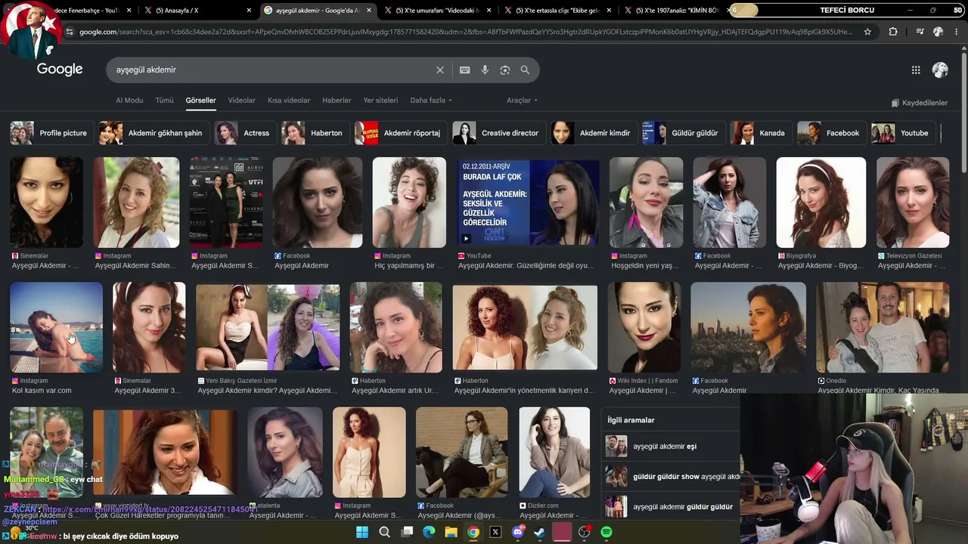Image resolution: width=968 pixels, height=544 pixels.
Task: Filter by Akdemir gökhan şahin chip
Action: (x=154, y=133)
